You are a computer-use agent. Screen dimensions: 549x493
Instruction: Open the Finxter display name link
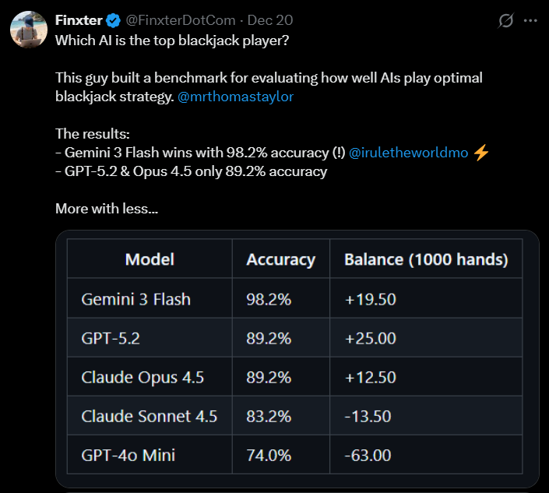(80, 19)
